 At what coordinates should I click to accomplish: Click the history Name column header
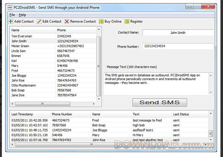click(111, 114)
